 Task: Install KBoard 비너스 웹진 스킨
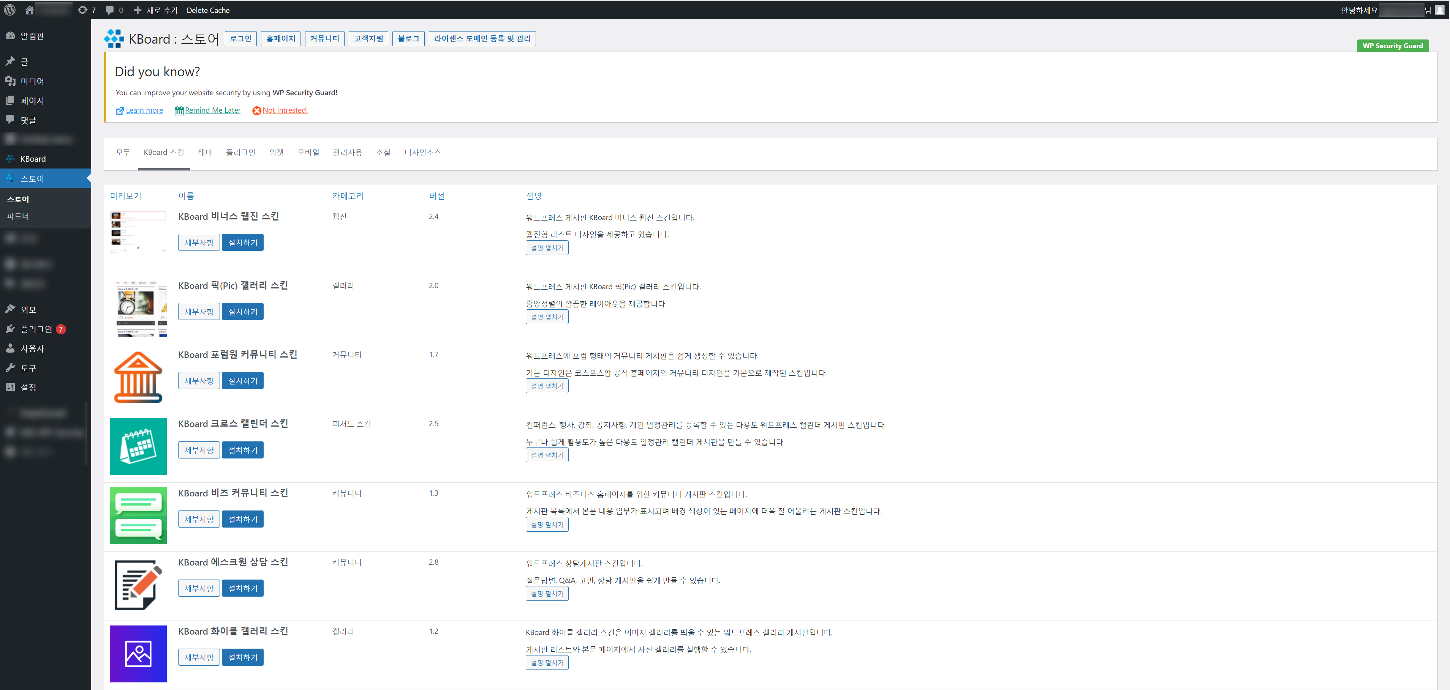tap(243, 243)
